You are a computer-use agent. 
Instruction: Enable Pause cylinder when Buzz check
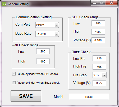click(14, 83)
